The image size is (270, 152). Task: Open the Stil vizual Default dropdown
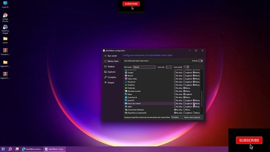[144, 67]
